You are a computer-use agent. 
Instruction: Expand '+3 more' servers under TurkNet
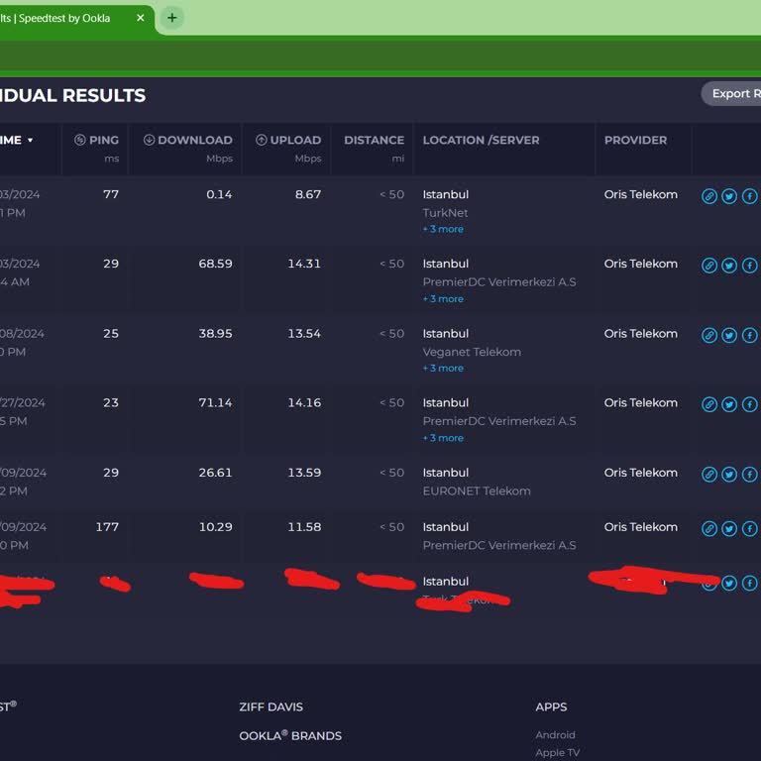pyautogui.click(x=443, y=229)
